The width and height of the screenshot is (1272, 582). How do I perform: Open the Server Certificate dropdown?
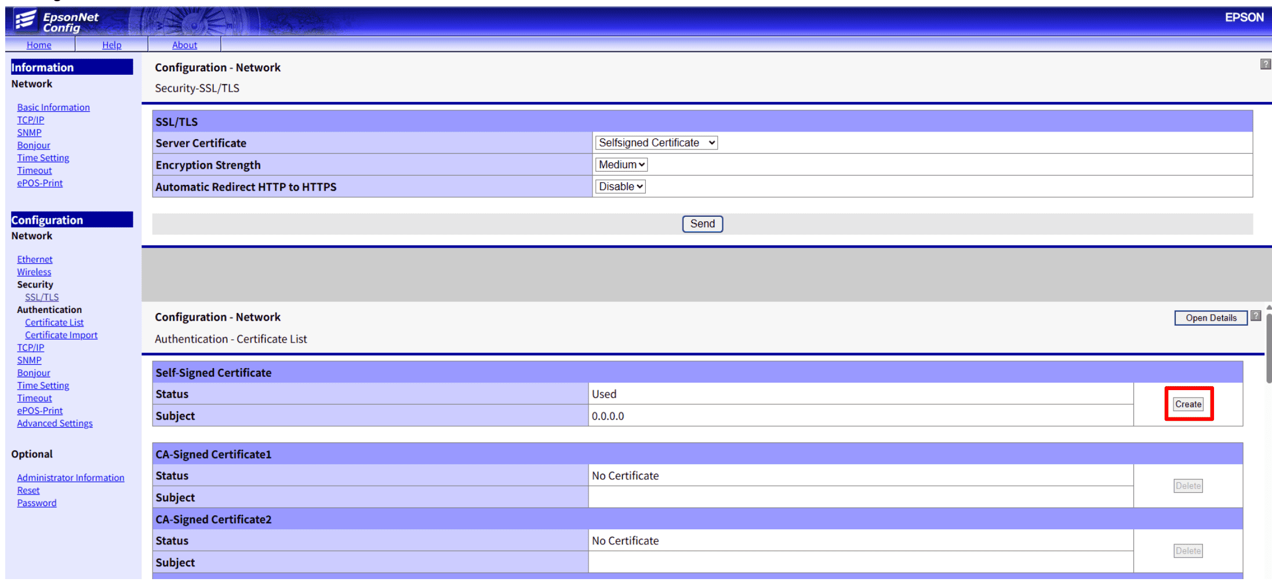tap(656, 143)
